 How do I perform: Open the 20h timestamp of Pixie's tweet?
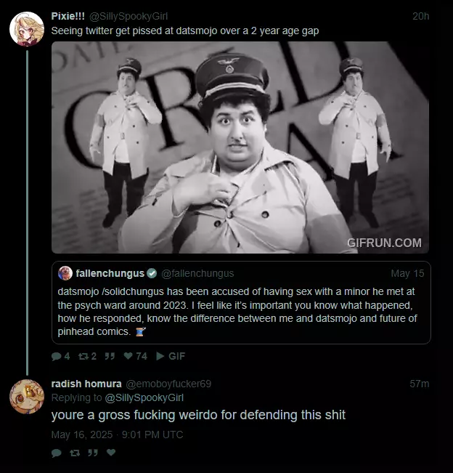point(420,16)
